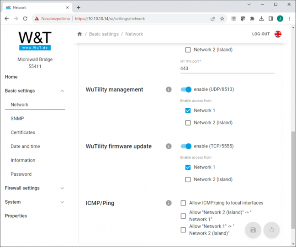Click info icon beside WuTility management
Viewport: 296px width, 247px height.
169,89
